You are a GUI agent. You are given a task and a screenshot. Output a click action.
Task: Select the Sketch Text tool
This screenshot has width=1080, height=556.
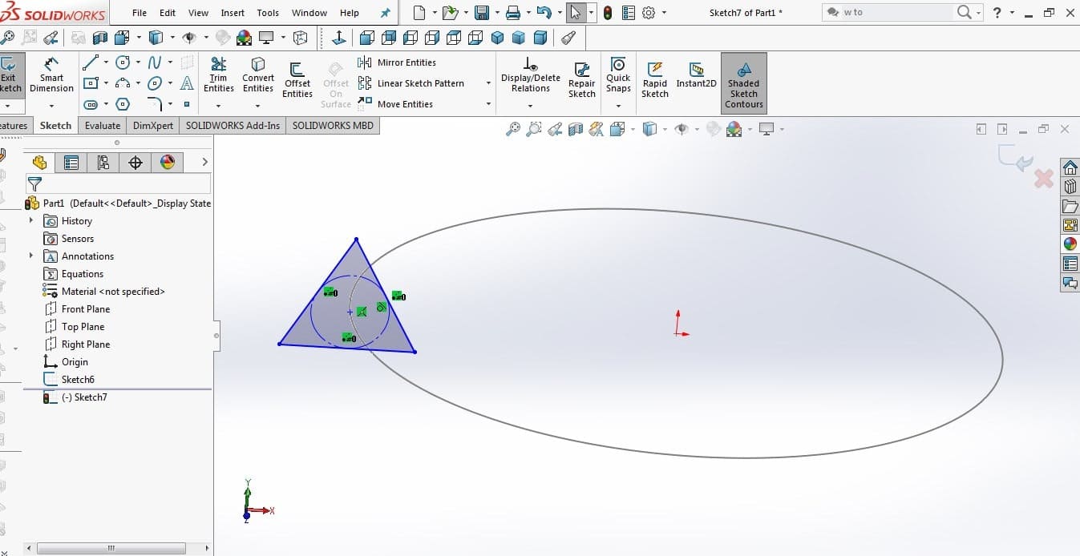(x=187, y=83)
